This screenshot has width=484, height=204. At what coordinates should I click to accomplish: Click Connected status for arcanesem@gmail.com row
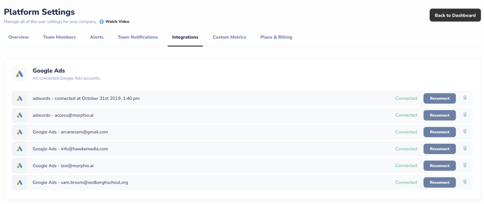pos(406,132)
